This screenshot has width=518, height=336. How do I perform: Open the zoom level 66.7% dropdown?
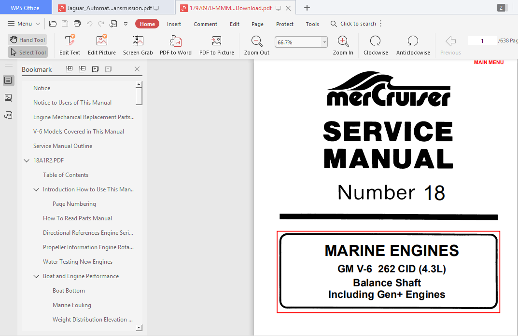324,42
